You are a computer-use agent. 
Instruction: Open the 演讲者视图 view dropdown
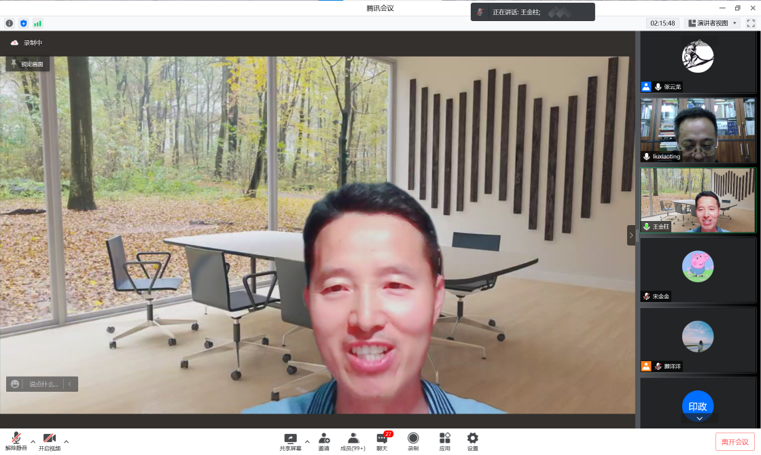point(712,23)
